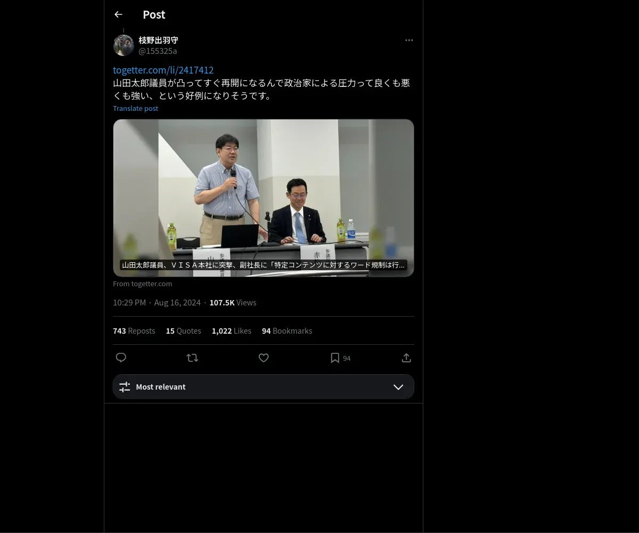Go back with the arrow icon

[x=118, y=14]
